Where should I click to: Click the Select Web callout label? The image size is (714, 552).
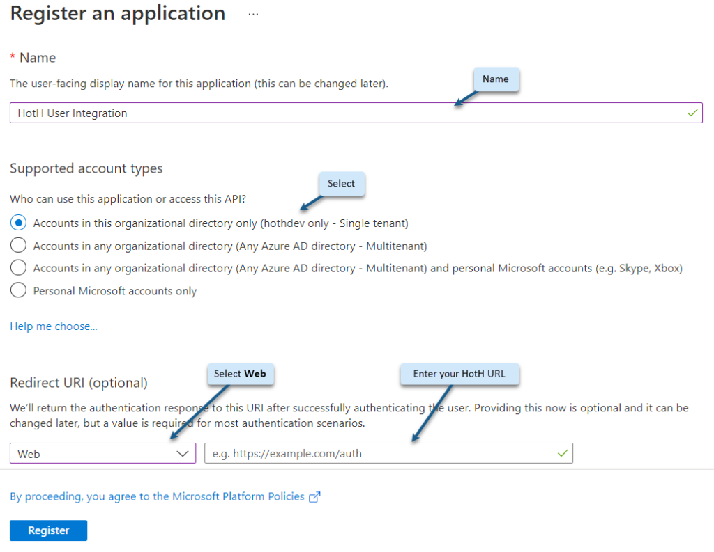(x=241, y=374)
